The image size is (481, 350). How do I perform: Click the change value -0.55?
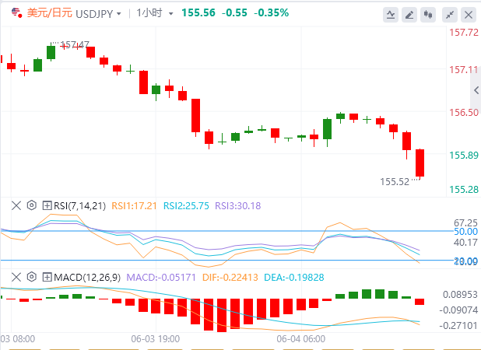pyautogui.click(x=234, y=13)
